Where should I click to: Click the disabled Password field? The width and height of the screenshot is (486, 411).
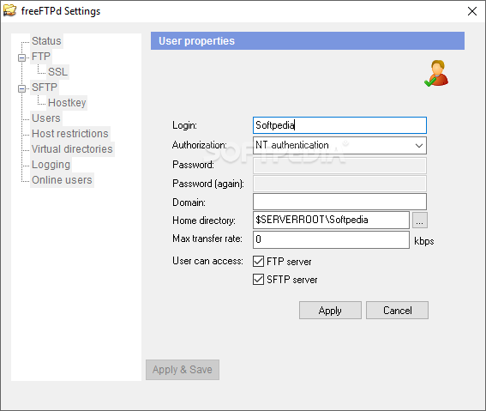pos(339,166)
